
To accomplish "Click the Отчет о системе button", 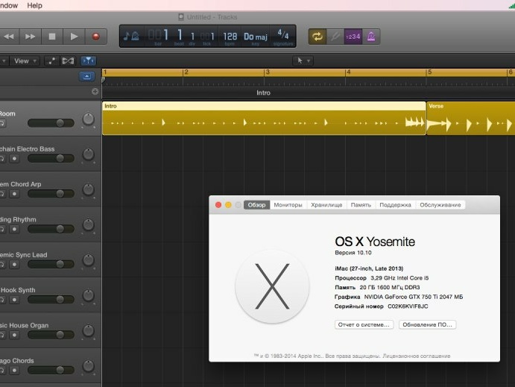I will click(364, 324).
